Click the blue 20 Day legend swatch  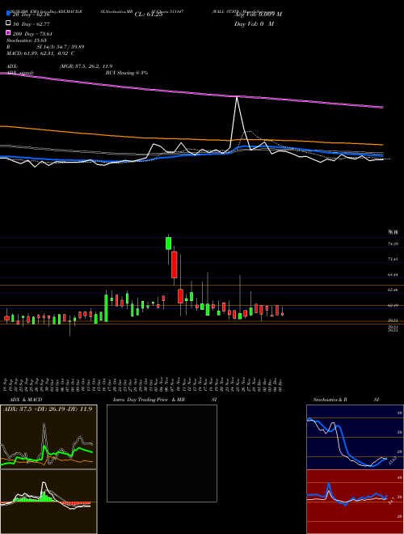pos(8,14)
